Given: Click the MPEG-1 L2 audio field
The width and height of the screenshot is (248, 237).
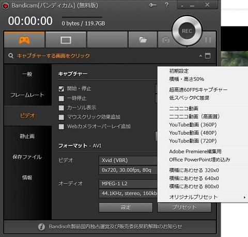Looking at the screenshot, I should [x=128, y=184].
